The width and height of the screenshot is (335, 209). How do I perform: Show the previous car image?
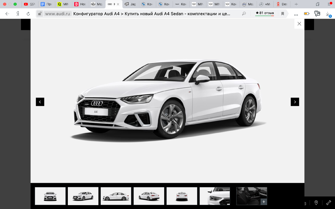point(40,102)
